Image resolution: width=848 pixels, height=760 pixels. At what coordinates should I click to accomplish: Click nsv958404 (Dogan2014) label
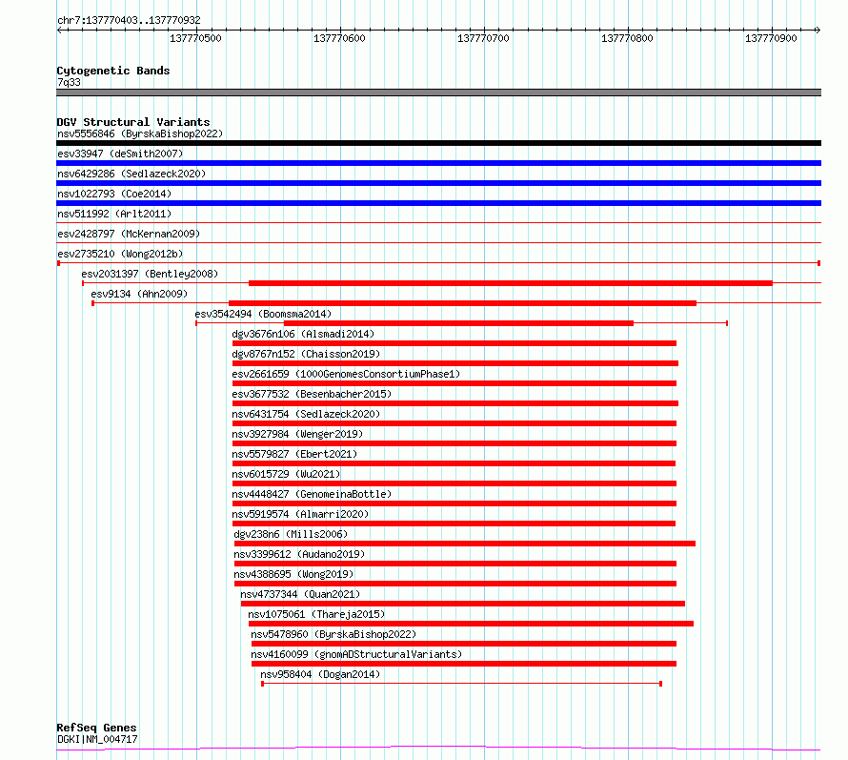pos(320,674)
